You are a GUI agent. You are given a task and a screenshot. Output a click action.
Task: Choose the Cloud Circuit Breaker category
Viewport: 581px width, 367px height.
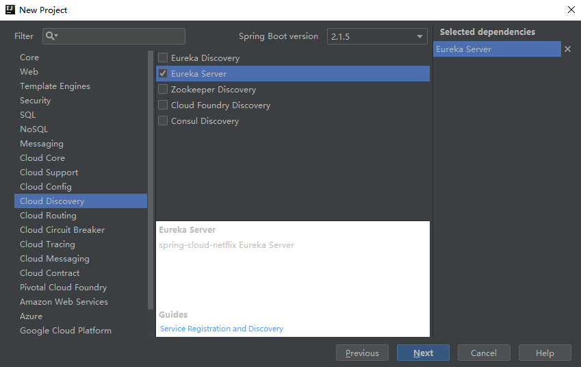pos(81,230)
